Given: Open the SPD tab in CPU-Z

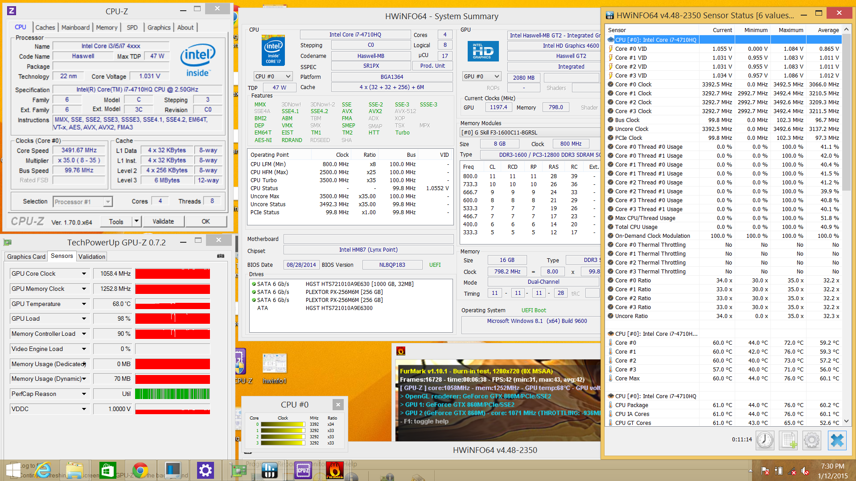Looking at the screenshot, I should 132,27.
